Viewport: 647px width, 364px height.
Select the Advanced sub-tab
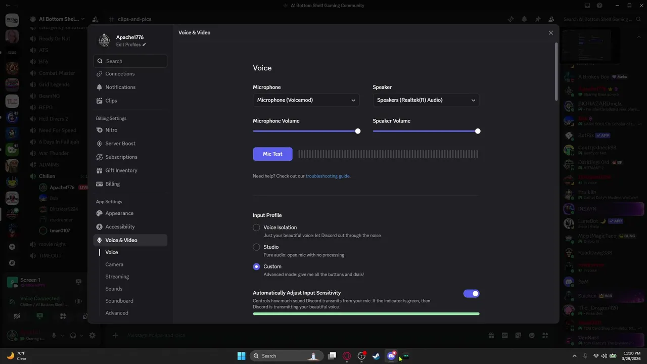pos(117,313)
